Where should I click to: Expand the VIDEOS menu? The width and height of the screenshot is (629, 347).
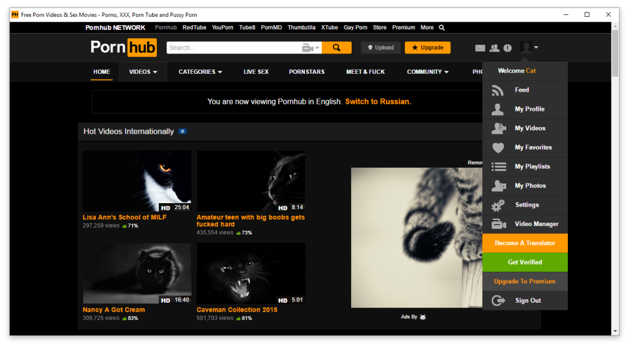143,72
